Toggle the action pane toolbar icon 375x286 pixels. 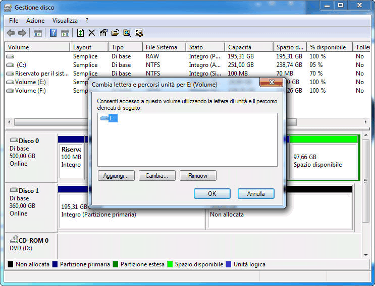(65, 33)
